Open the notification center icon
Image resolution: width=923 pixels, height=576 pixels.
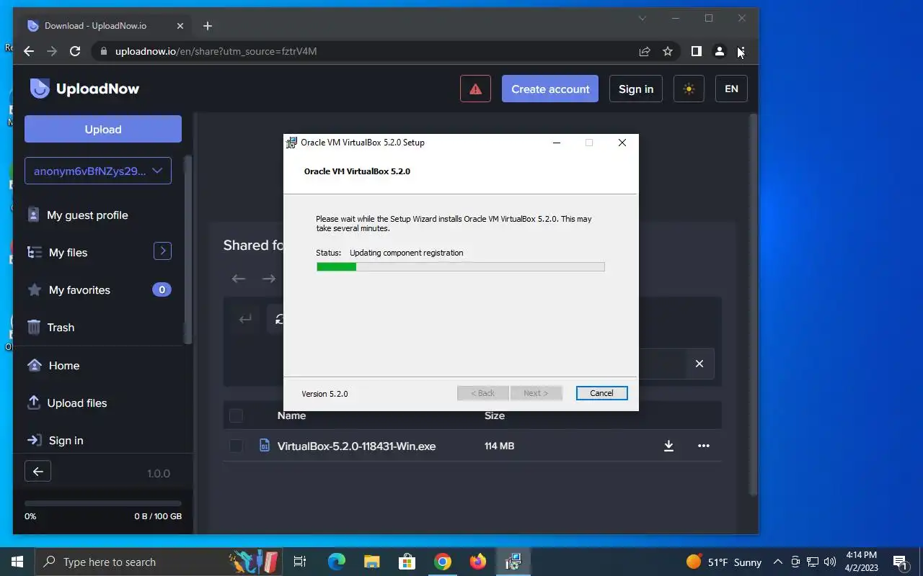tap(900, 562)
